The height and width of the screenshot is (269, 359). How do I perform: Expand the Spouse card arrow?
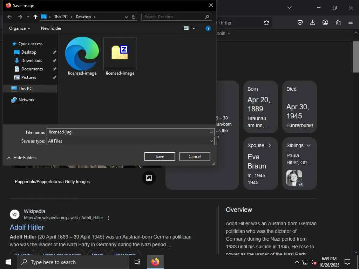coord(270,145)
